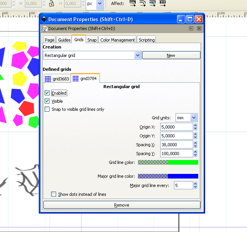Select the bright green pentagon on the canvas
The height and width of the screenshot is (232, 247).
(34, 122)
